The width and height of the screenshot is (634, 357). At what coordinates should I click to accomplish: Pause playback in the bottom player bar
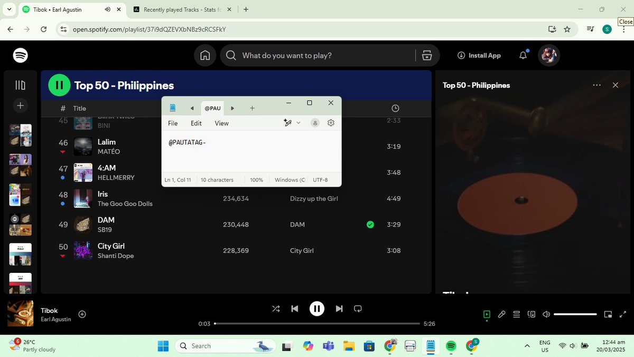pyautogui.click(x=316, y=309)
